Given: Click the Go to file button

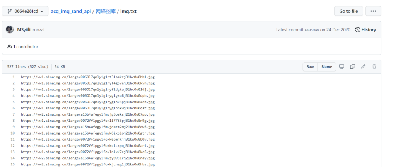Looking at the screenshot, I should [x=348, y=11].
